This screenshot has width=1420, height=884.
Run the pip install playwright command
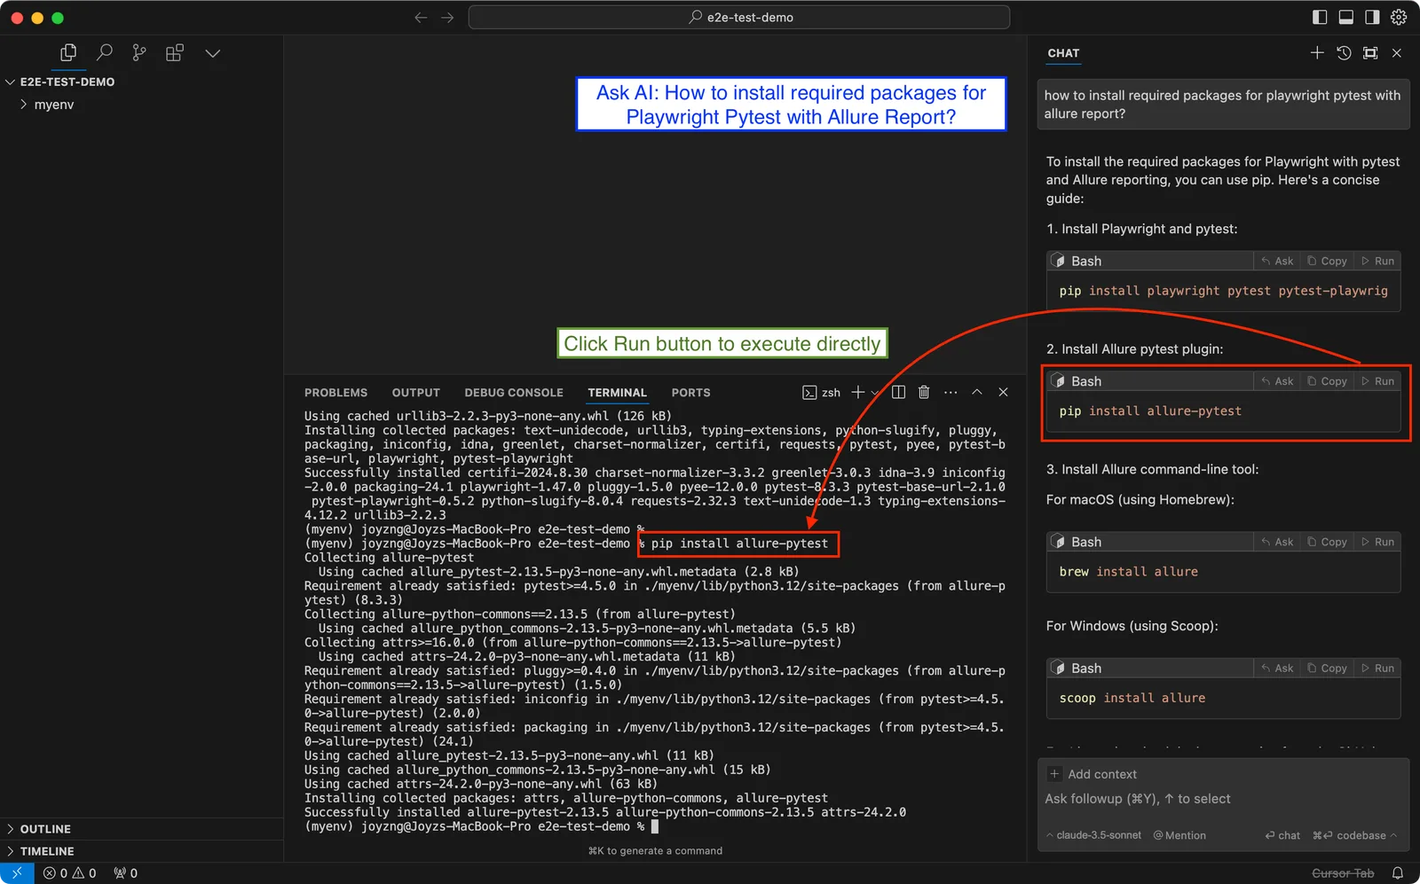pyautogui.click(x=1378, y=262)
